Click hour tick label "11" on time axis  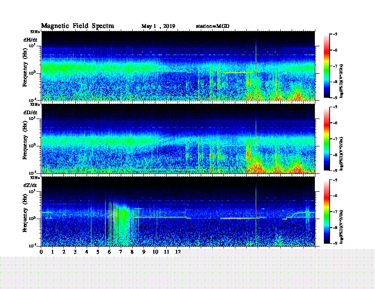pyautogui.click(x=167, y=252)
